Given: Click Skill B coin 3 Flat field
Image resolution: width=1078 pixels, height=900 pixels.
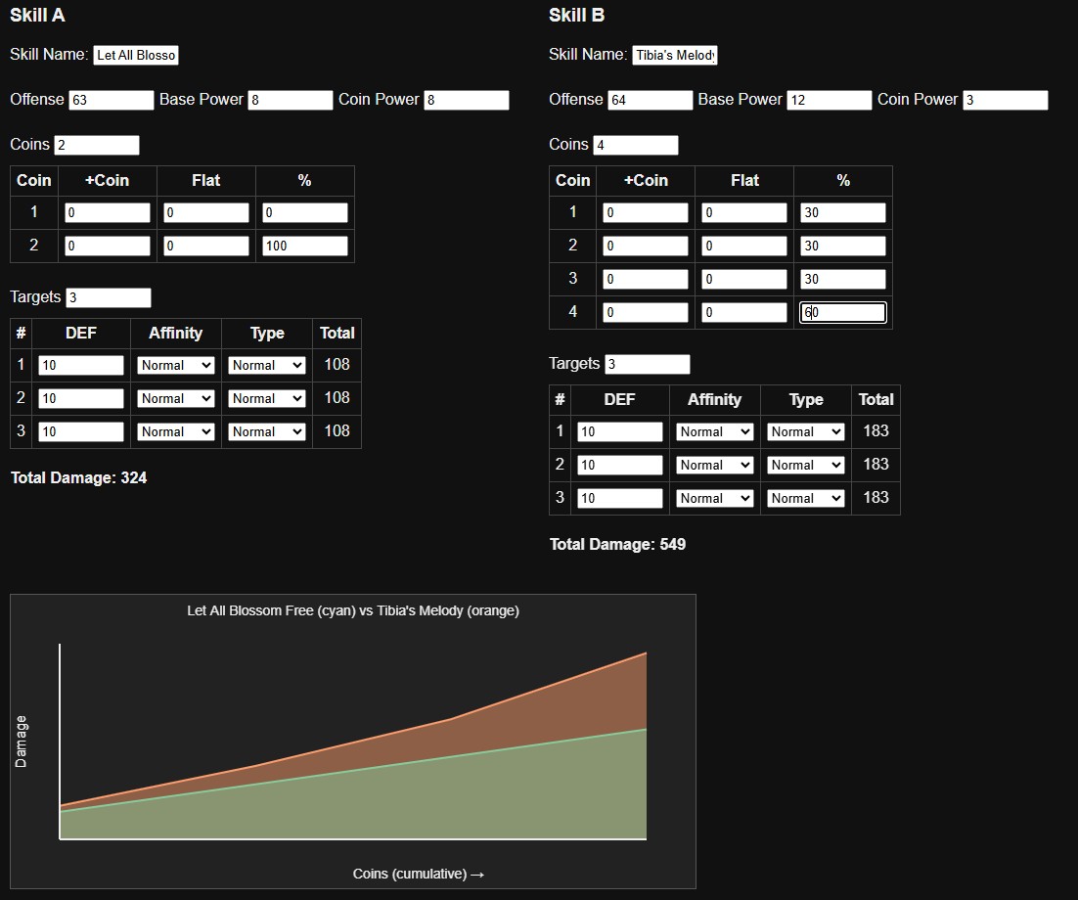Looking at the screenshot, I should pos(743,279).
